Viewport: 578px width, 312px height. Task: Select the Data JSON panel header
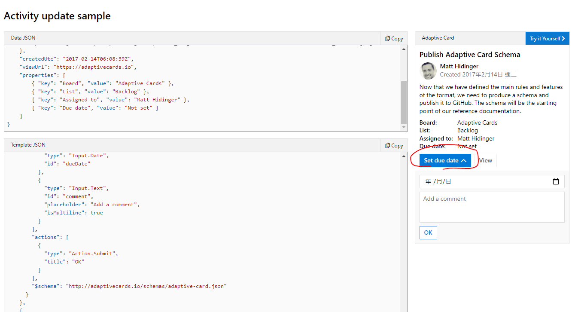point(22,38)
